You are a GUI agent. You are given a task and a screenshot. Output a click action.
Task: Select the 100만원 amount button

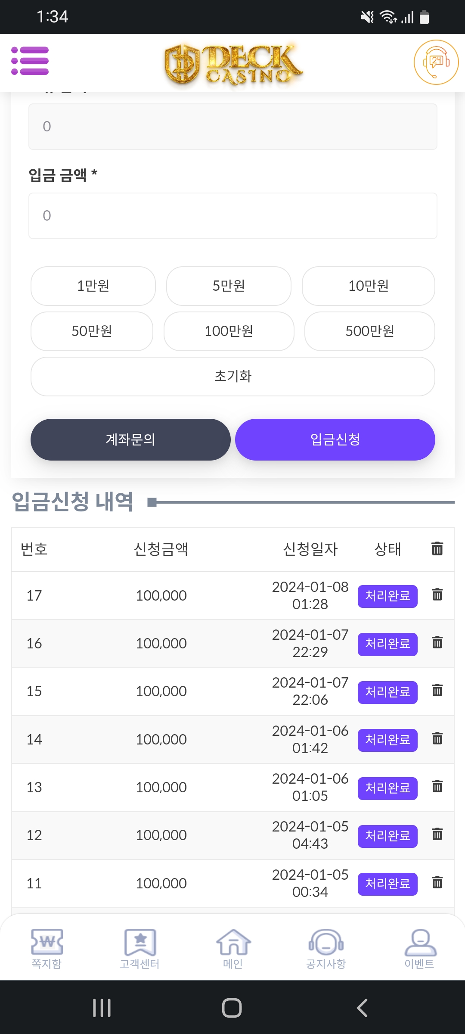click(x=229, y=331)
